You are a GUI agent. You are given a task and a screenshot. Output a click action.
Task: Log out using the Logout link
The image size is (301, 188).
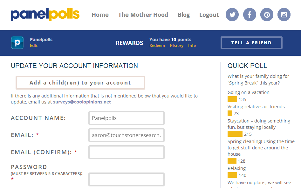(209, 15)
